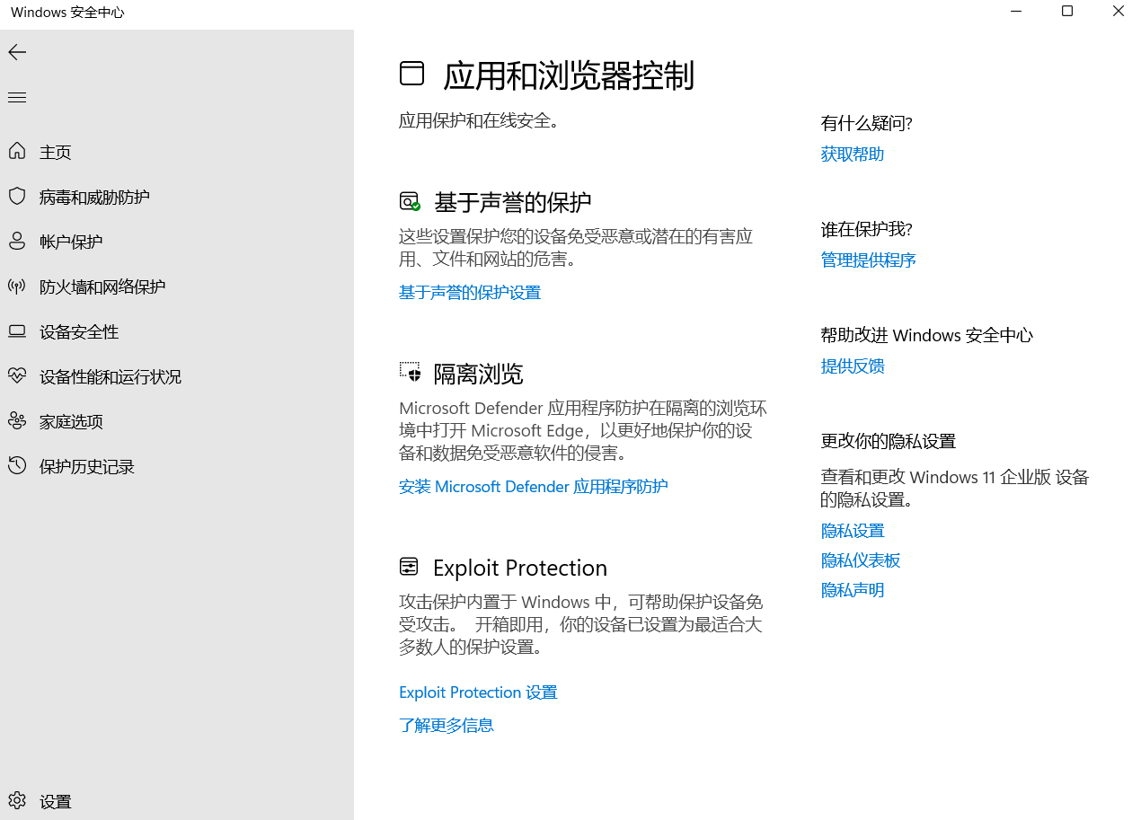Click the heart icon beside 设备性能和运行状况

17,376
